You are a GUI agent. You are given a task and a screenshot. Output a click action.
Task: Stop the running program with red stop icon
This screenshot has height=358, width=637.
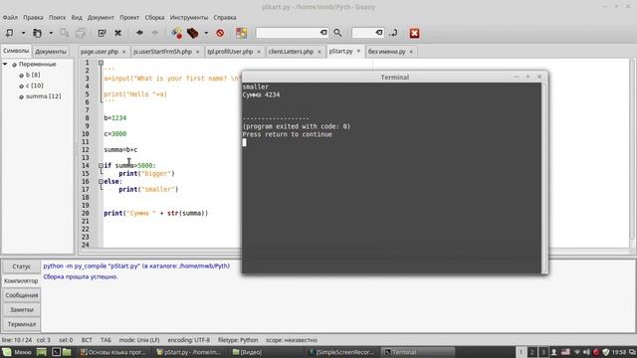coord(220,33)
